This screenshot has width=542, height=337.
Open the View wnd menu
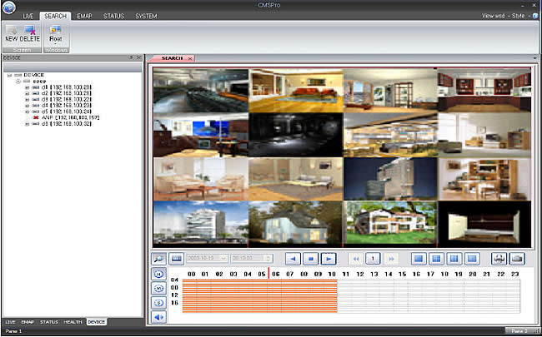(494, 16)
